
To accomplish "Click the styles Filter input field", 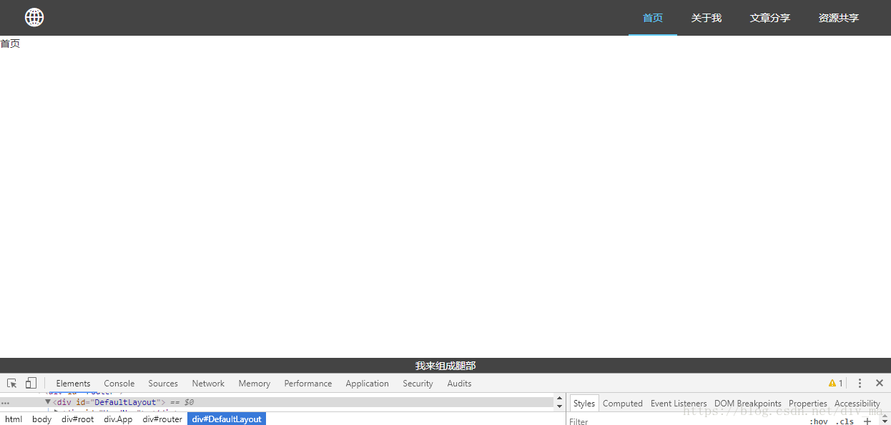I will tap(686, 421).
